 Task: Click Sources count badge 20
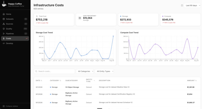[26, 24]
